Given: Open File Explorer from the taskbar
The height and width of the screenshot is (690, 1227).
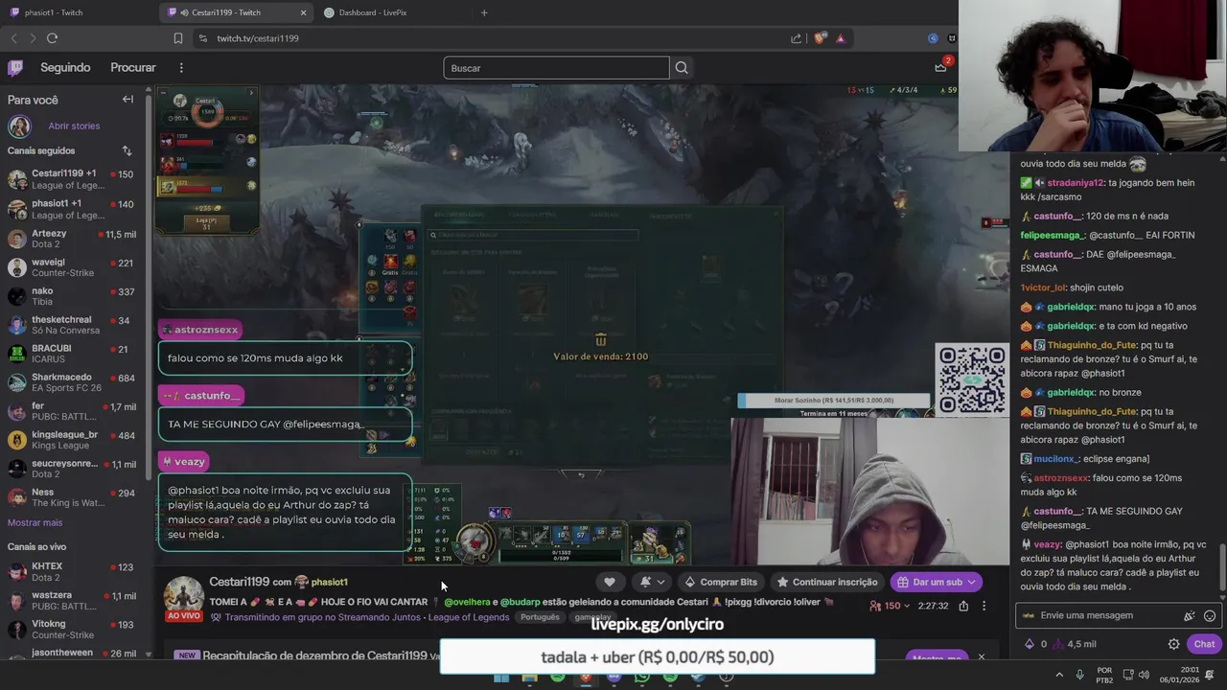Looking at the screenshot, I should (529, 677).
